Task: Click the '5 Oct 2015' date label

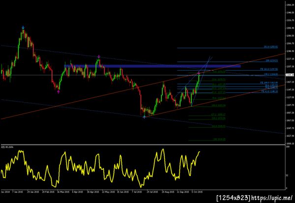Action: tap(197, 192)
